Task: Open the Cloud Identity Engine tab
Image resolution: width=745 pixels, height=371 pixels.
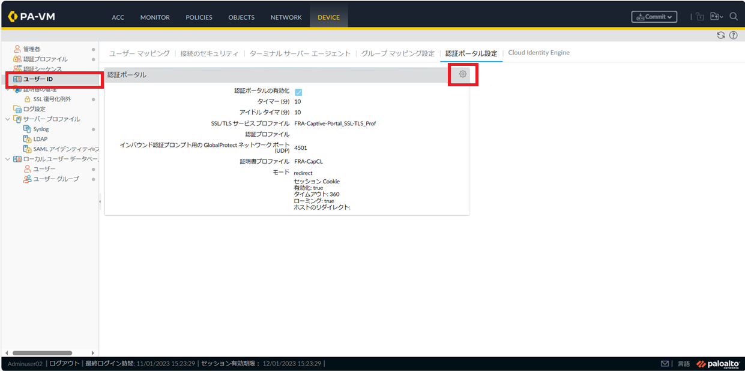Action: pyautogui.click(x=538, y=53)
